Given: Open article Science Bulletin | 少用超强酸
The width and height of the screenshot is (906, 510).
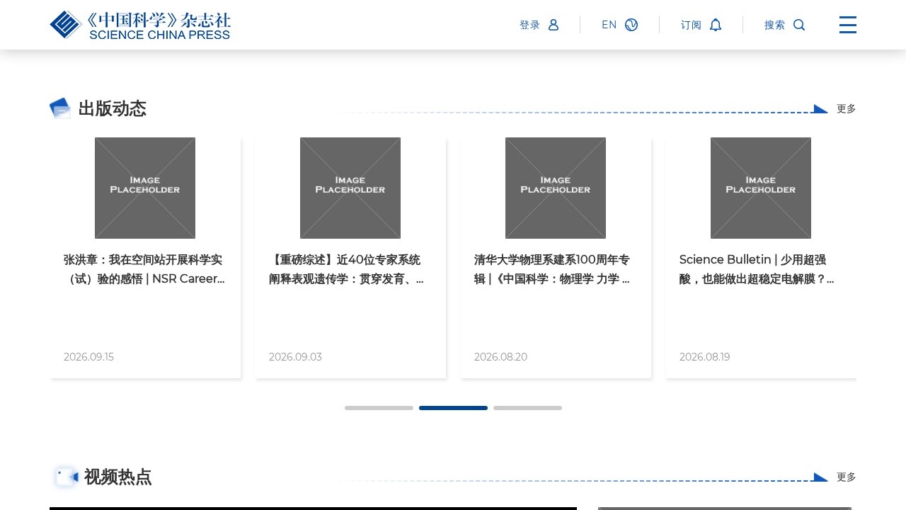Looking at the screenshot, I should (757, 269).
